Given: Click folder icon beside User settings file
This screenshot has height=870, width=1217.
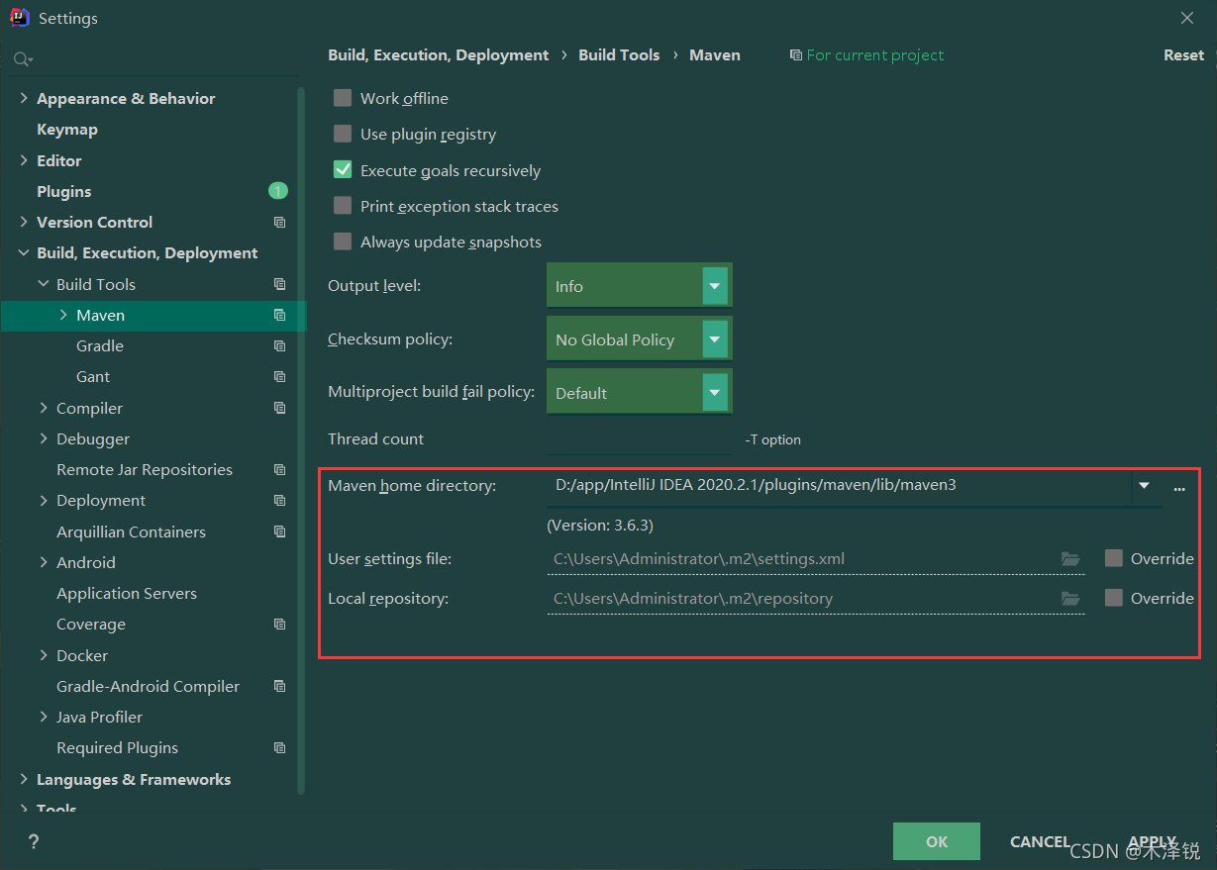Looking at the screenshot, I should click(x=1070, y=558).
